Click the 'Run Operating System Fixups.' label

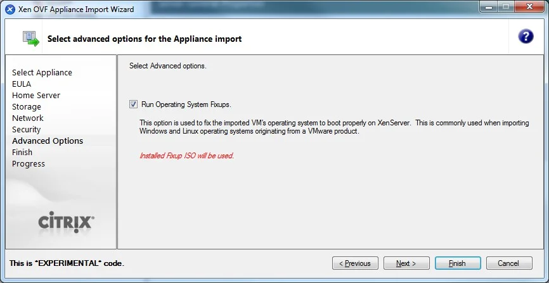(186, 104)
